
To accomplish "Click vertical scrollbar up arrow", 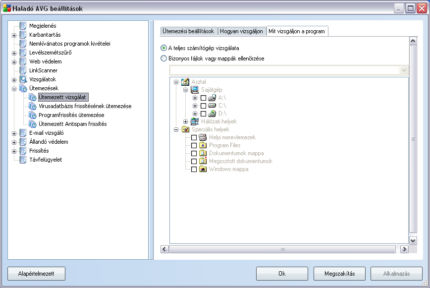I will (x=413, y=41).
